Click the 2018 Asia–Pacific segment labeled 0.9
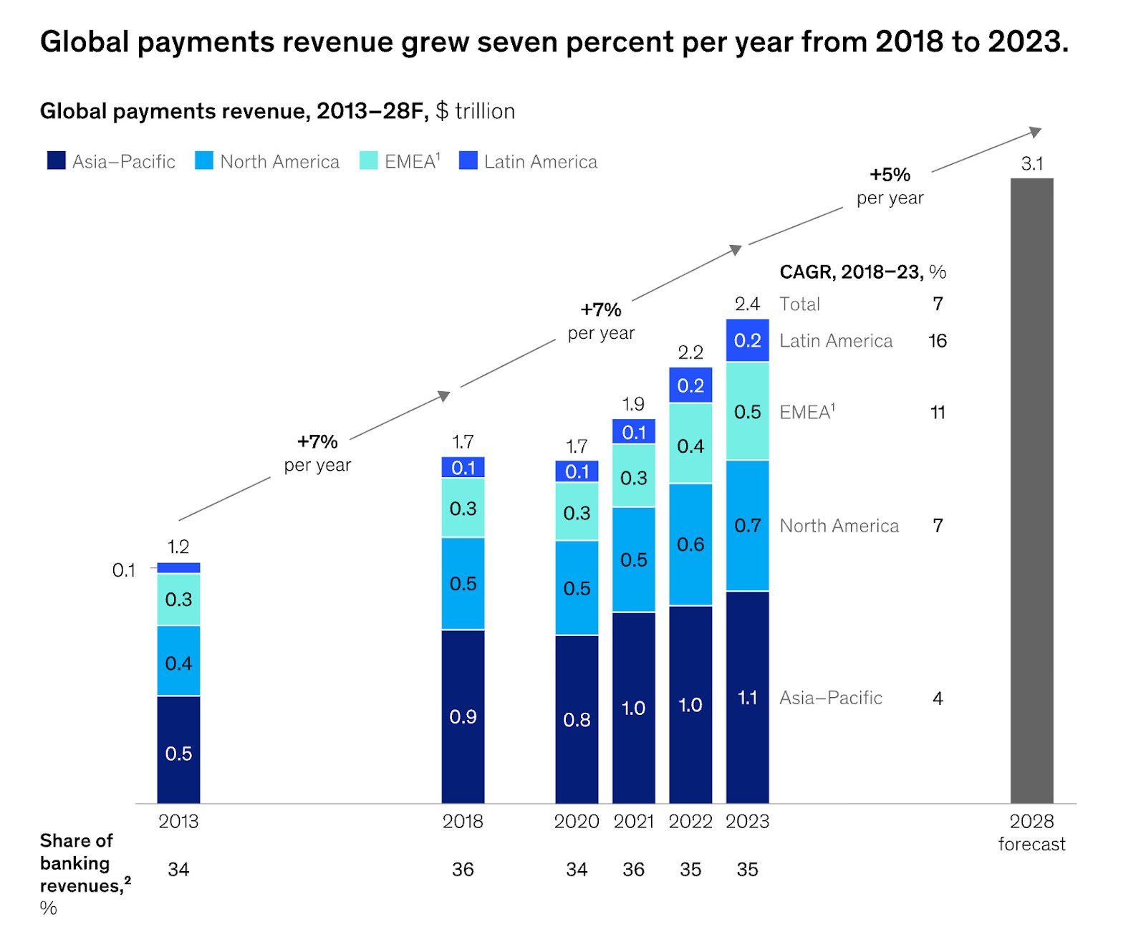 tap(463, 716)
